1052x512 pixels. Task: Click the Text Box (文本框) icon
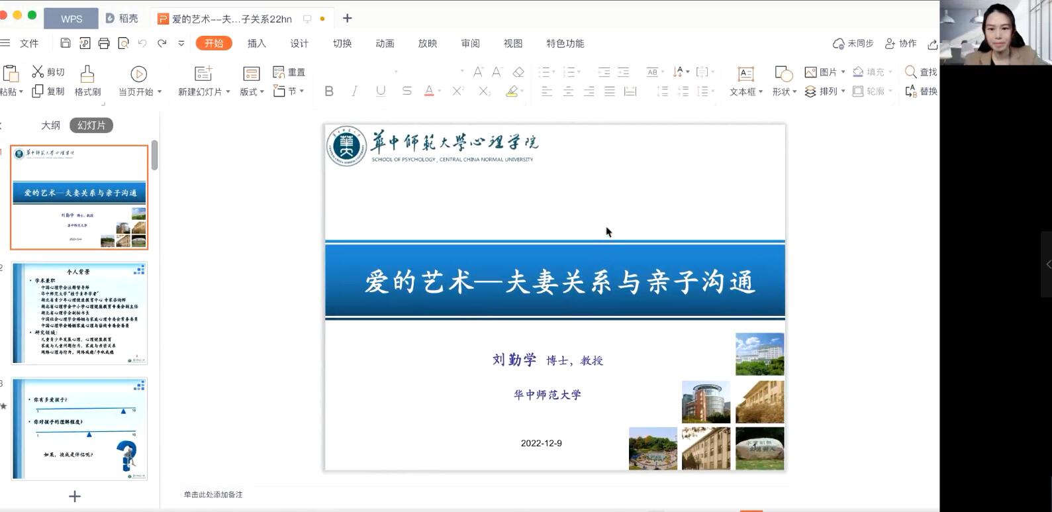click(745, 74)
